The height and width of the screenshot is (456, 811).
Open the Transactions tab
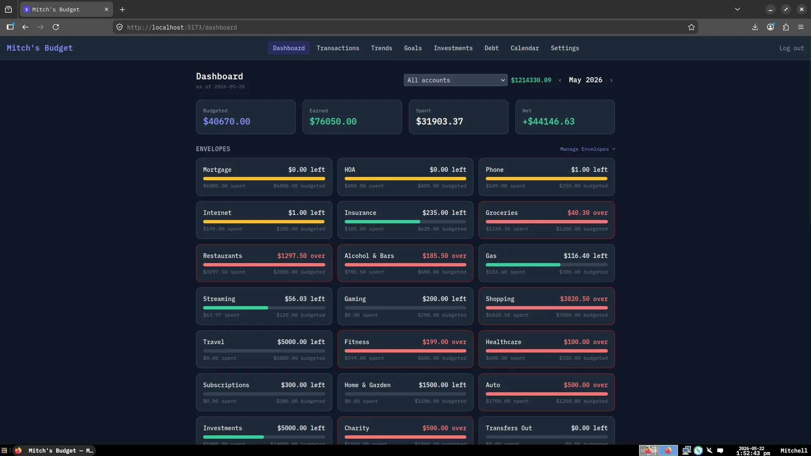[338, 48]
